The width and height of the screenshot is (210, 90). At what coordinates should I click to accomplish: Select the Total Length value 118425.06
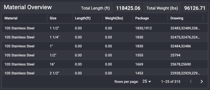[x=128, y=8]
